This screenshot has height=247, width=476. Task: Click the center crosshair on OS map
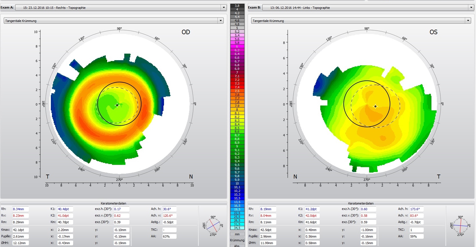point(375,106)
